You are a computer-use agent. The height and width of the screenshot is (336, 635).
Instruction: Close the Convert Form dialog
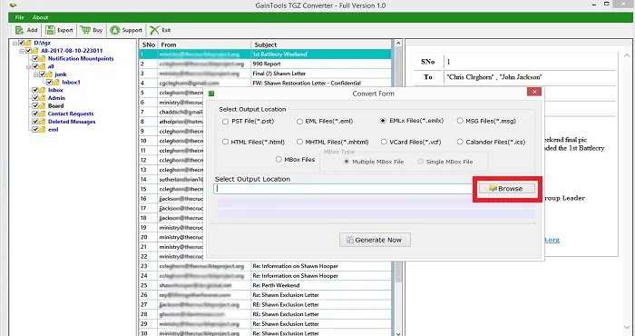pyautogui.click(x=534, y=92)
